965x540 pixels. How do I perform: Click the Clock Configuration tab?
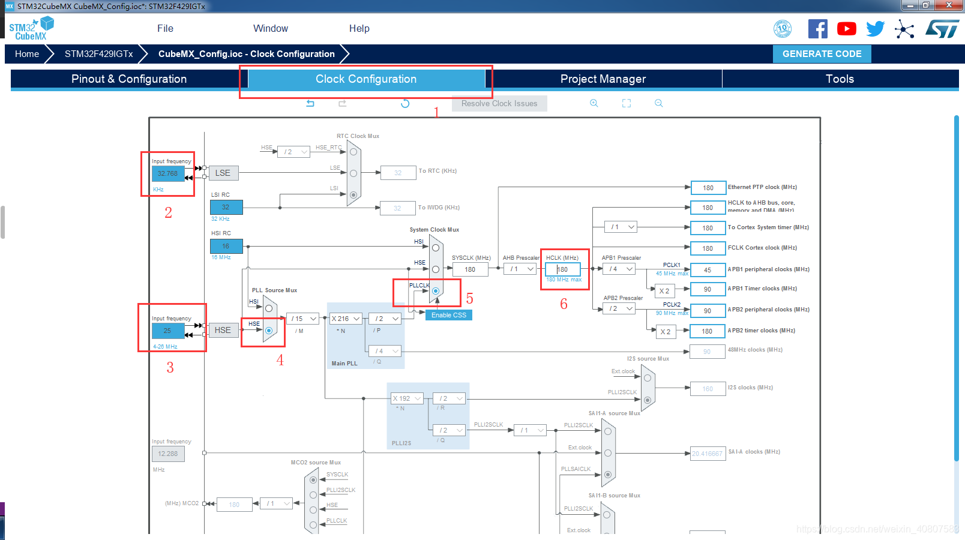[366, 79]
